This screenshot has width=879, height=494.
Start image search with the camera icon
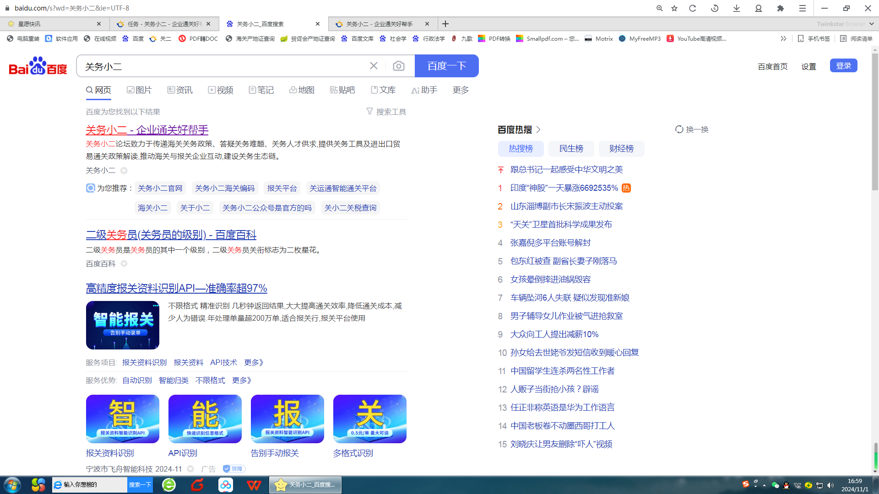399,66
